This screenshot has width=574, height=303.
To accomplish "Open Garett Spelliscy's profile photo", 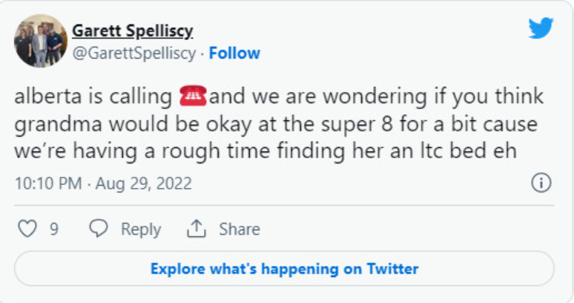I will [x=40, y=41].
